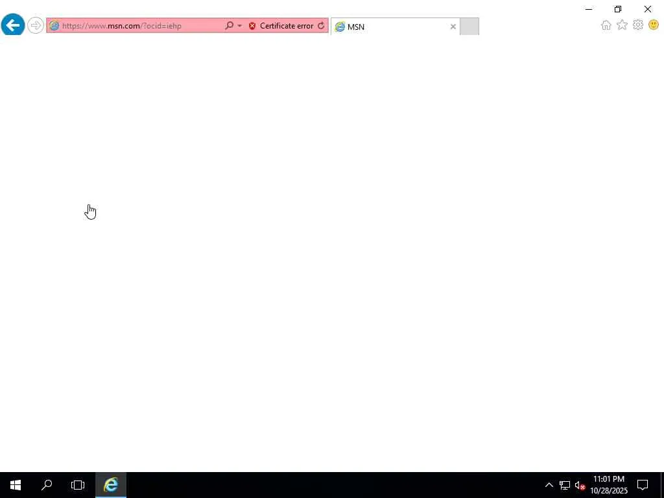Click the IE page icon beside the URL
Screen dimensions: 664x498
[54, 25]
